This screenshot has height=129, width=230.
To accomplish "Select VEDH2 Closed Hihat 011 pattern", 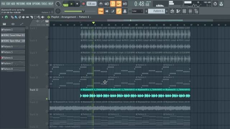I will coord(13,35).
